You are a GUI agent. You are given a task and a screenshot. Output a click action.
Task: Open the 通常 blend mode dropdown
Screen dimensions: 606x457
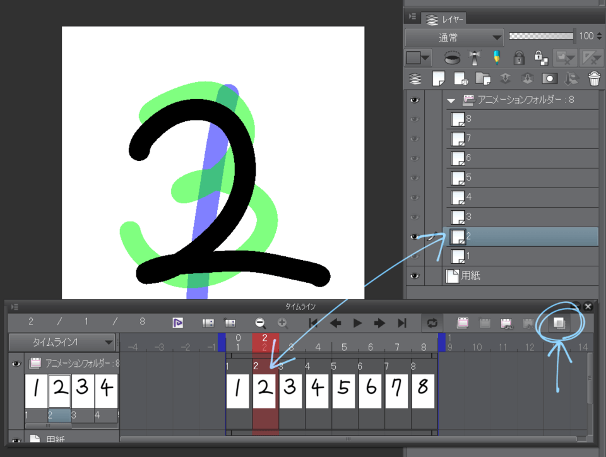[x=454, y=38]
